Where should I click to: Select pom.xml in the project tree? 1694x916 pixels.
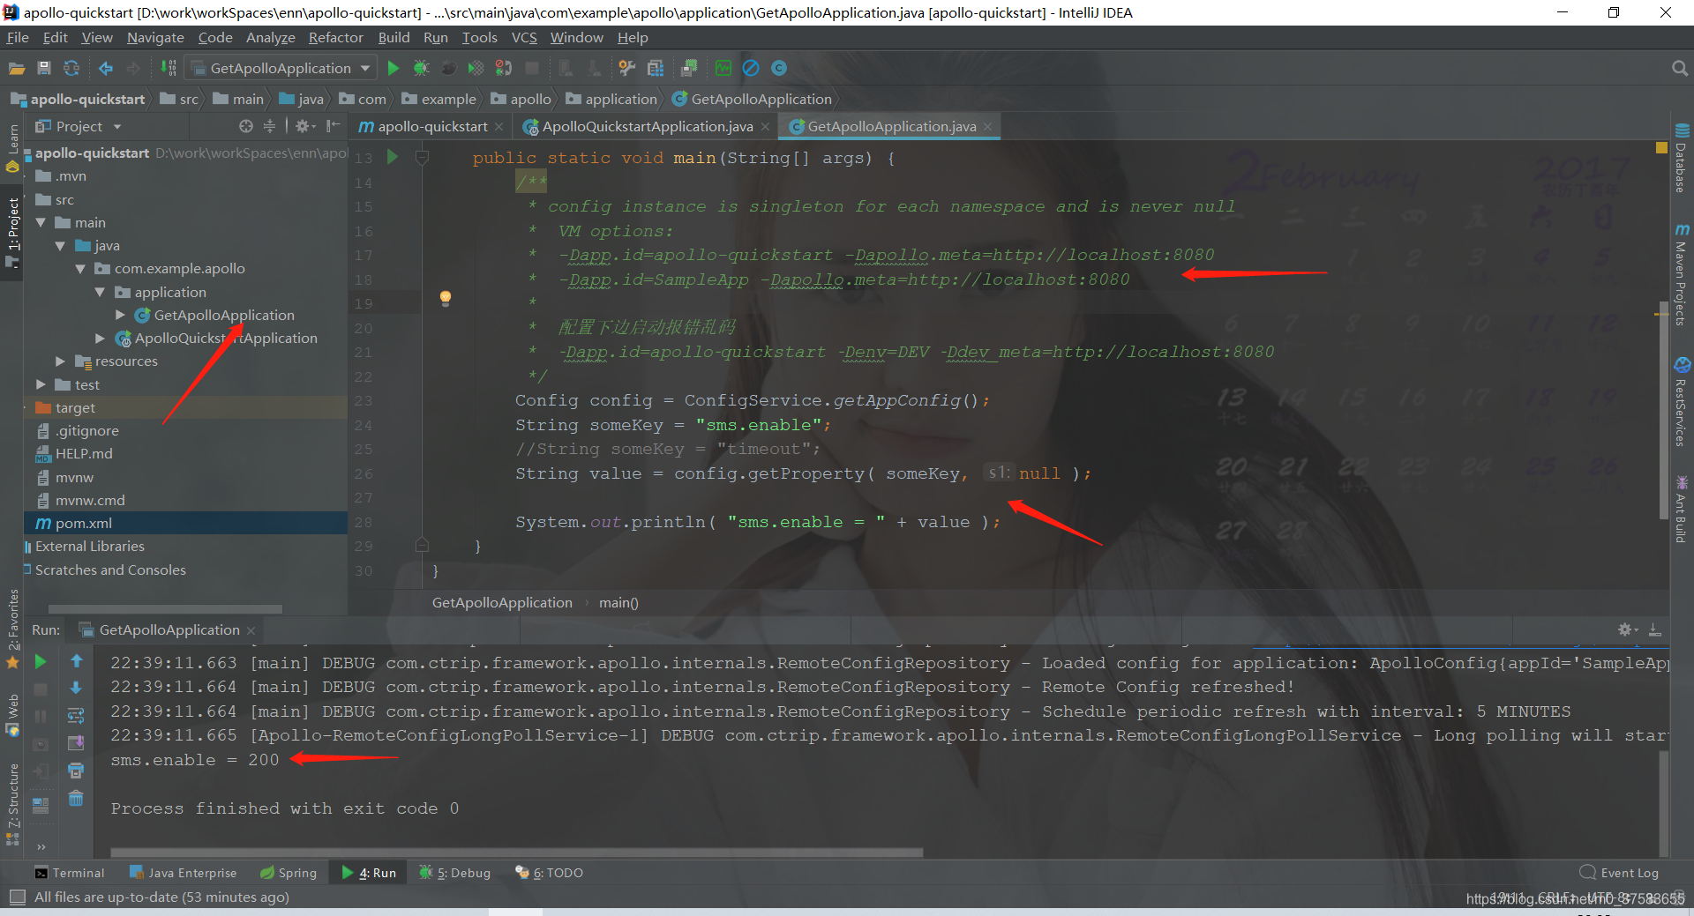click(185, 524)
